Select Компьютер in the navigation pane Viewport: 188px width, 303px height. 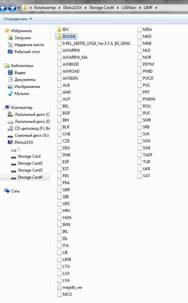pyautogui.click(x=22, y=107)
